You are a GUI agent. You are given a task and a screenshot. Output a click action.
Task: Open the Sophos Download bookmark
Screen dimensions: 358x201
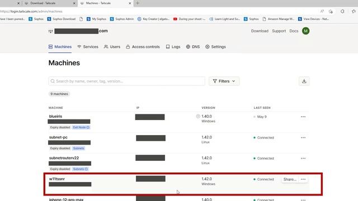click(62, 19)
